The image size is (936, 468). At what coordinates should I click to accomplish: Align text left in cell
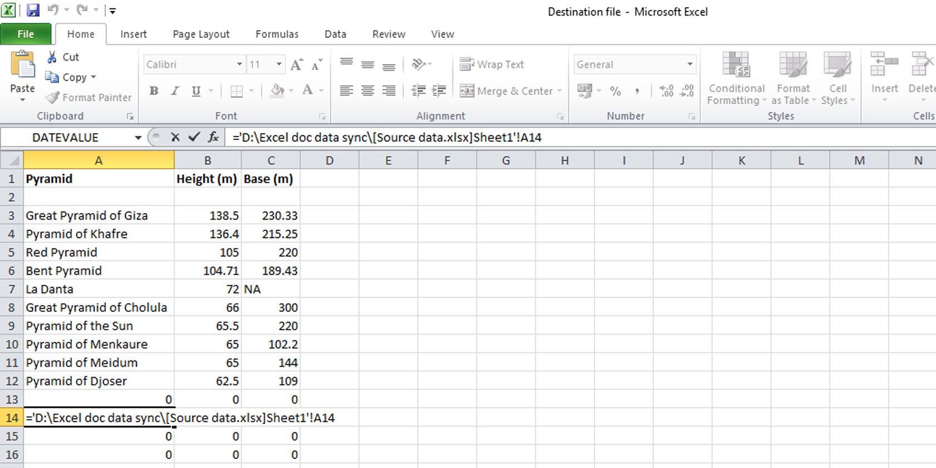347,91
